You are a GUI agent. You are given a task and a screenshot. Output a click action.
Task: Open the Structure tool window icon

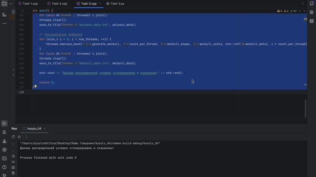click(4, 15)
